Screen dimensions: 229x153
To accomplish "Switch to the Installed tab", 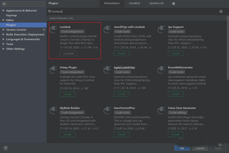I will click(x=134, y=3).
